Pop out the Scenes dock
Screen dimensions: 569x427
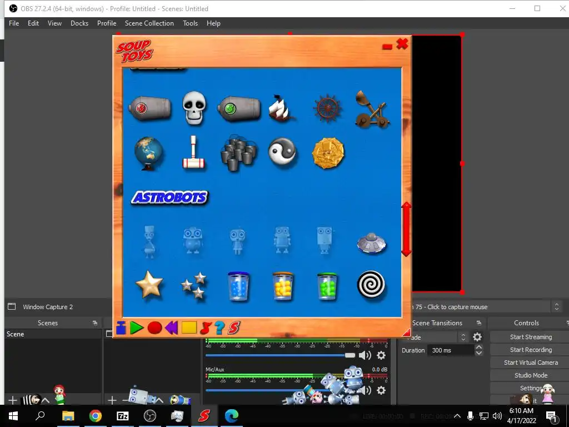click(94, 323)
